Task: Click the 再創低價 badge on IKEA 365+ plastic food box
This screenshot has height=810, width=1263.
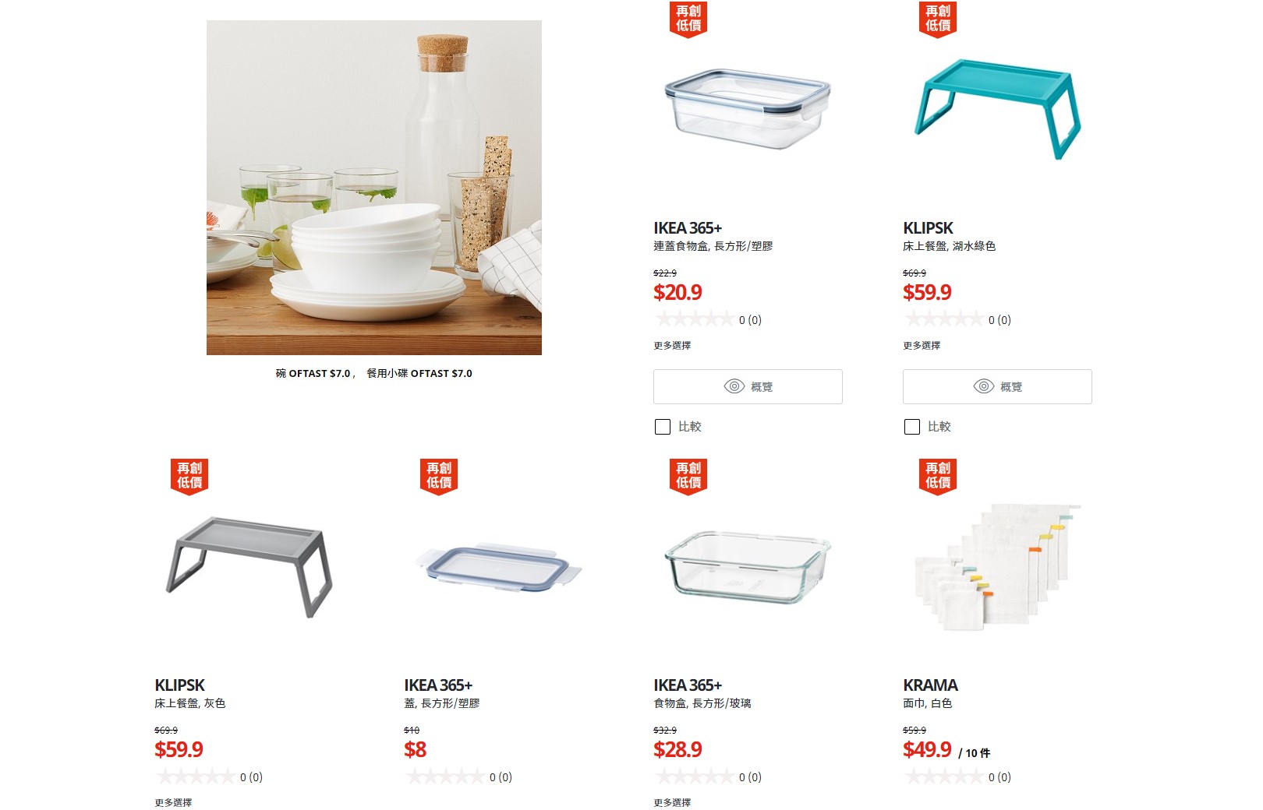Action: tap(688, 19)
